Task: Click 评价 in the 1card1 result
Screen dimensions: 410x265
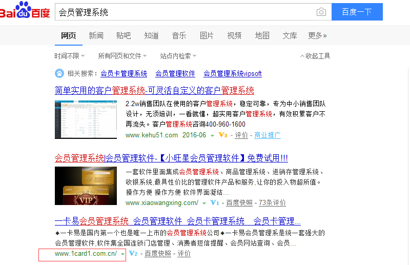Action: coord(184,253)
